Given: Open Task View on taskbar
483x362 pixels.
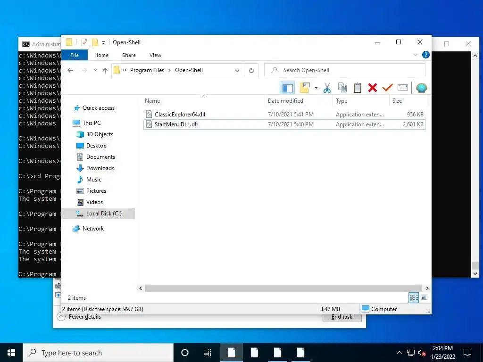Looking at the screenshot, I should click(x=208, y=353).
